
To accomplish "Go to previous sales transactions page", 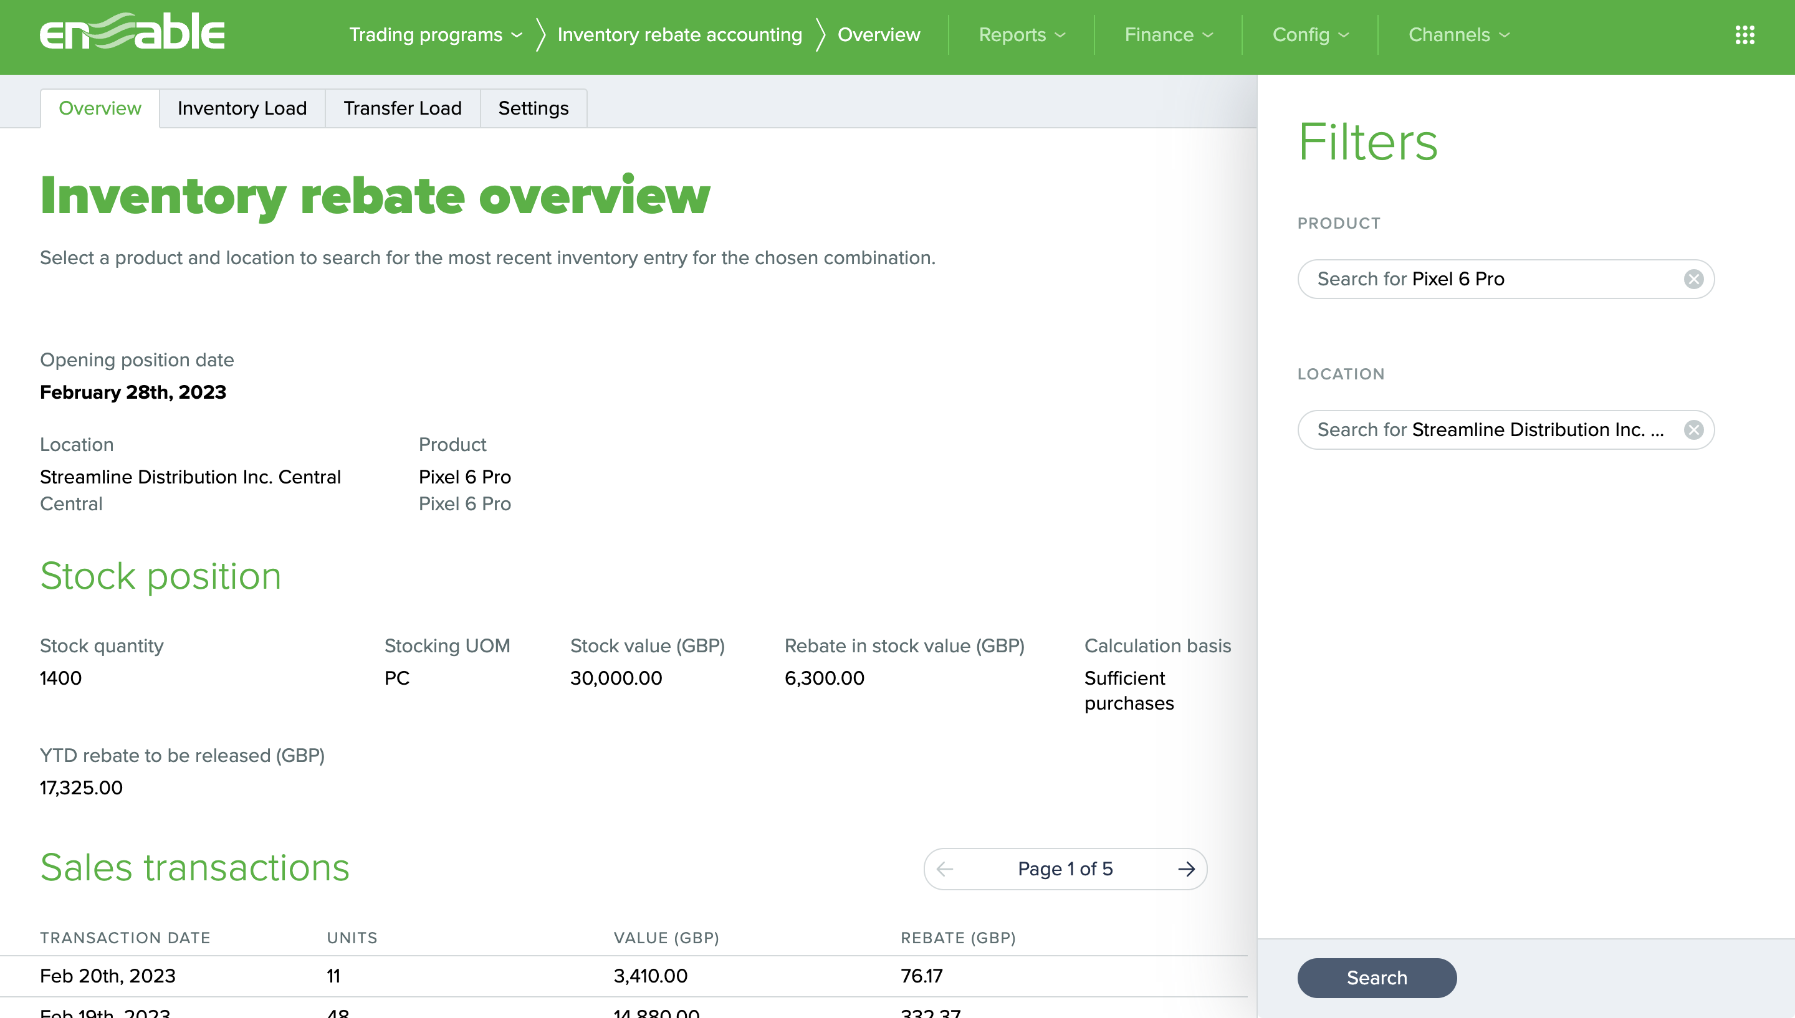I will 945,868.
